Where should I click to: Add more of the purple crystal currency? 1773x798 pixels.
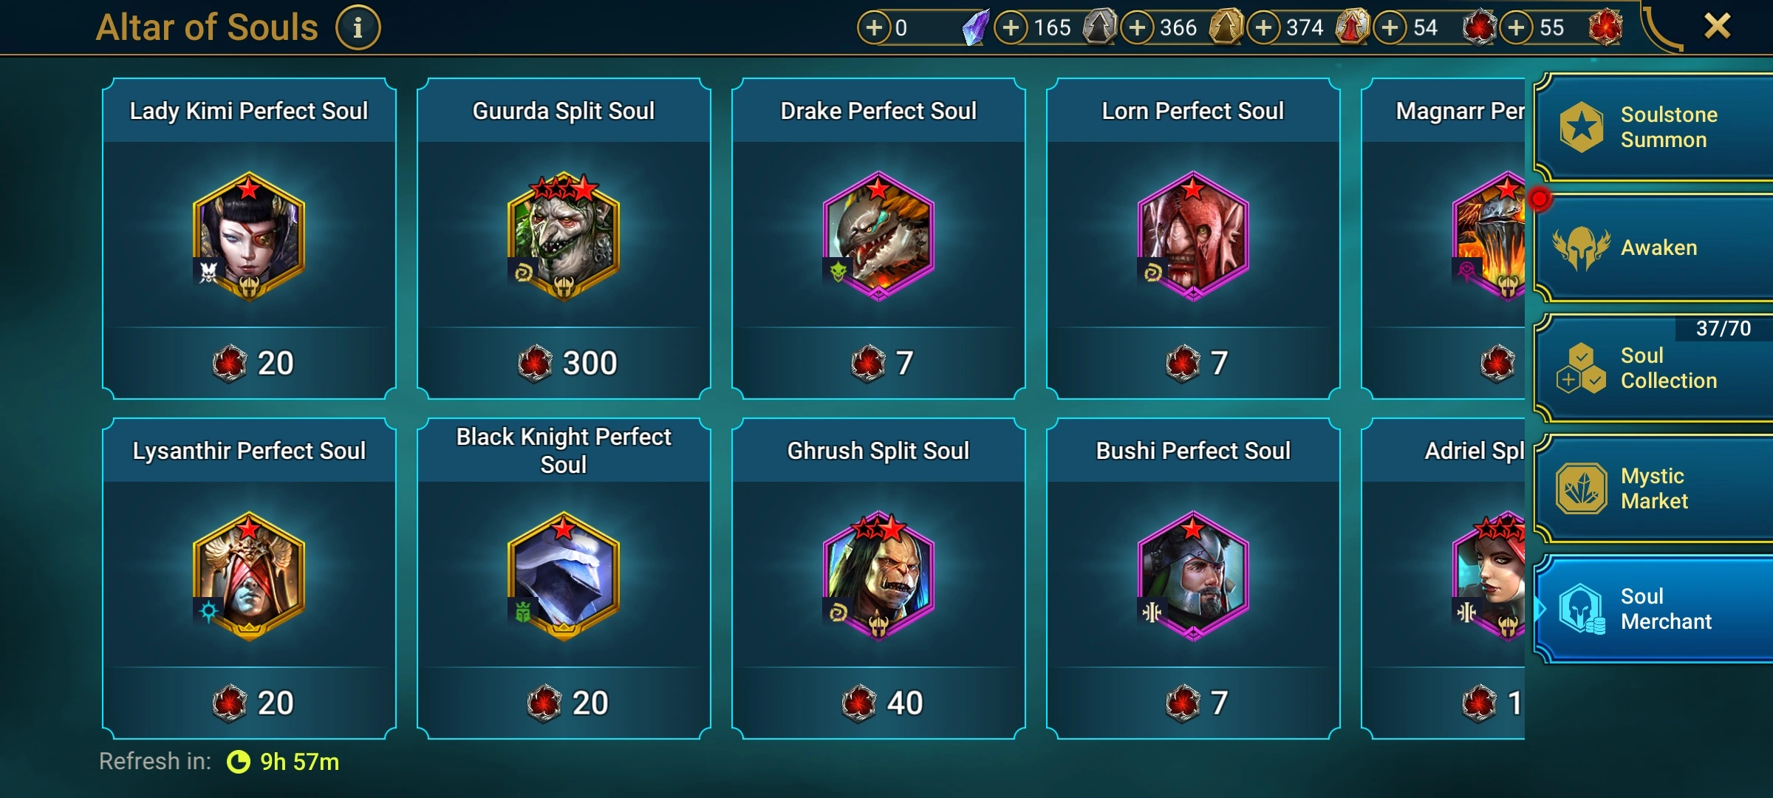[x=874, y=28]
